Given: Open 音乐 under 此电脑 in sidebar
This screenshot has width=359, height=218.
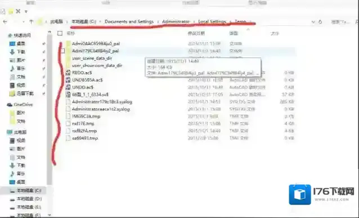Looking at the screenshot, I should (21, 173).
